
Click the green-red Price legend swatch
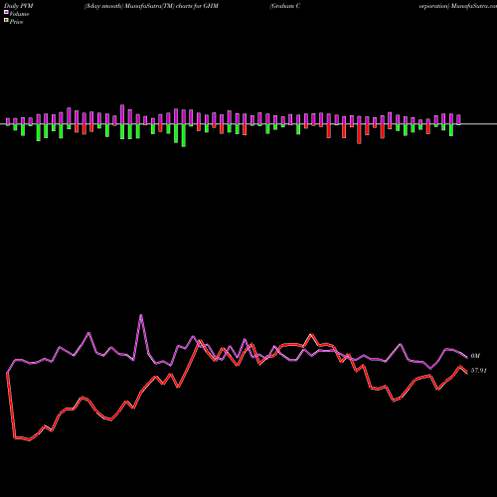click(x=6, y=21)
